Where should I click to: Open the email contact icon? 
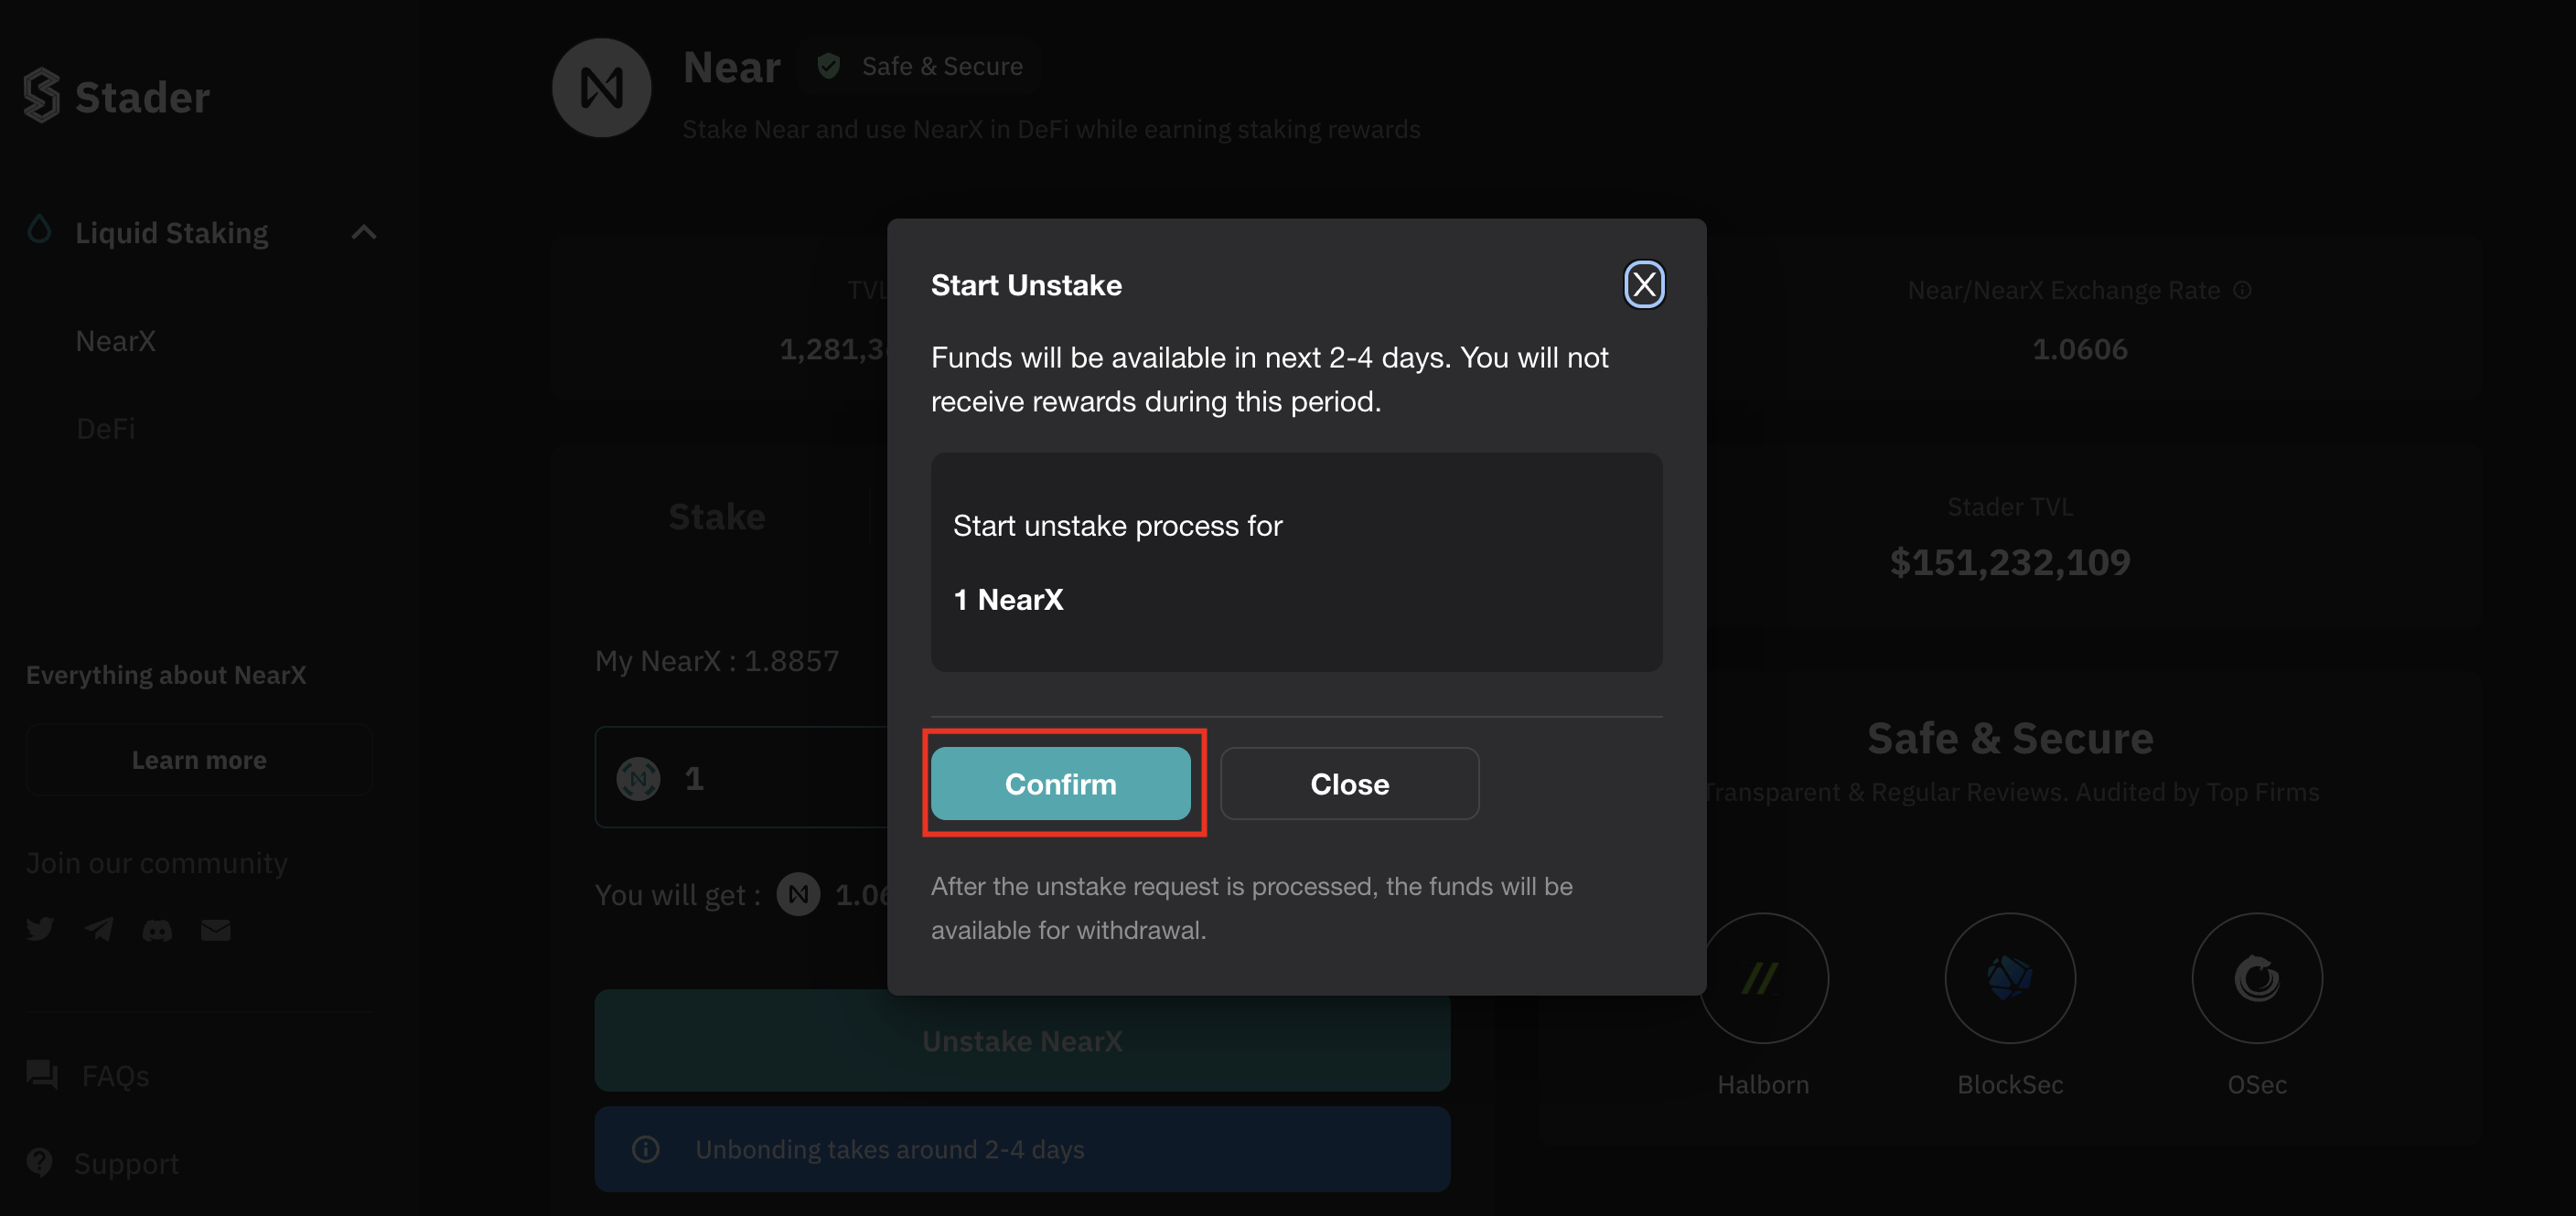(x=216, y=930)
